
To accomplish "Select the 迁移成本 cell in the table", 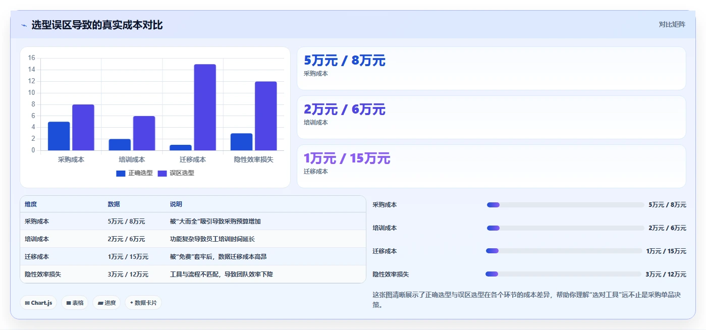I will (x=37, y=257).
